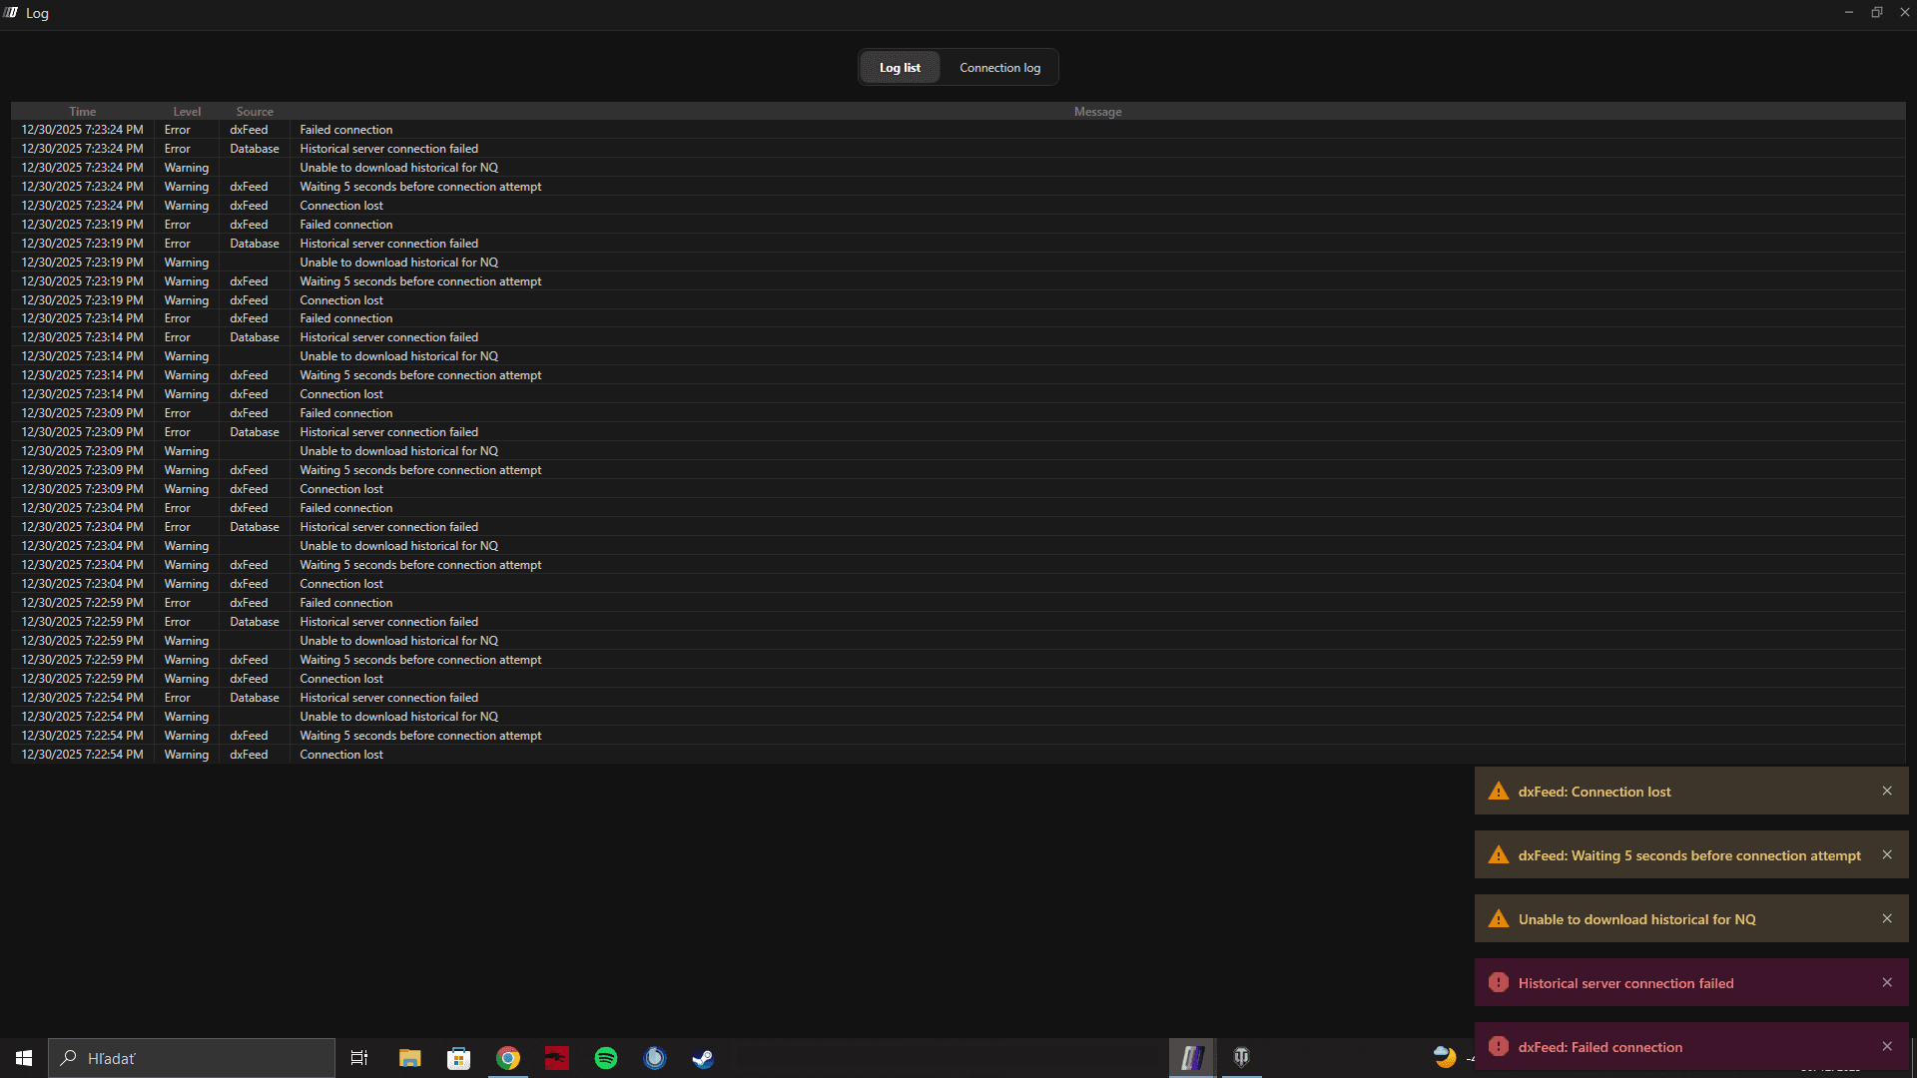Click the warning triangle icon on 'Connection lost' toast
Viewport: 1917px width, 1078px height.
(x=1499, y=792)
